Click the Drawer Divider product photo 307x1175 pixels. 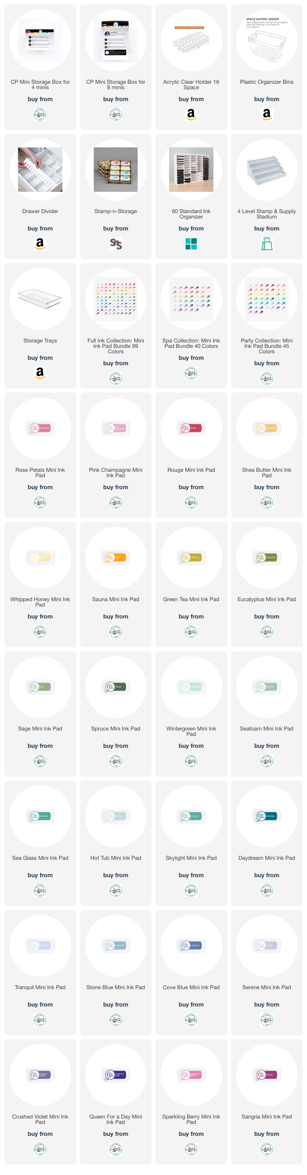point(40,169)
